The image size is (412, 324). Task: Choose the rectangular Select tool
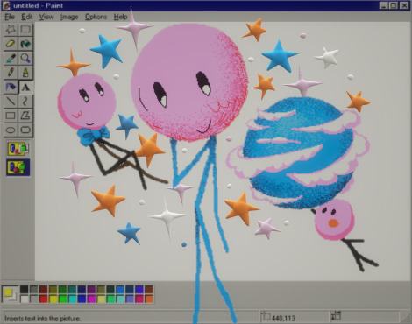pyautogui.click(x=25, y=29)
